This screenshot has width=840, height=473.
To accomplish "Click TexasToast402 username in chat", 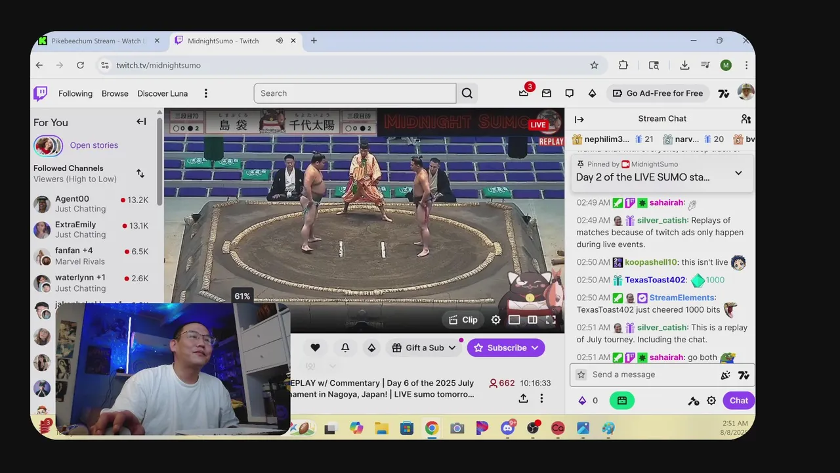I will pyautogui.click(x=655, y=280).
